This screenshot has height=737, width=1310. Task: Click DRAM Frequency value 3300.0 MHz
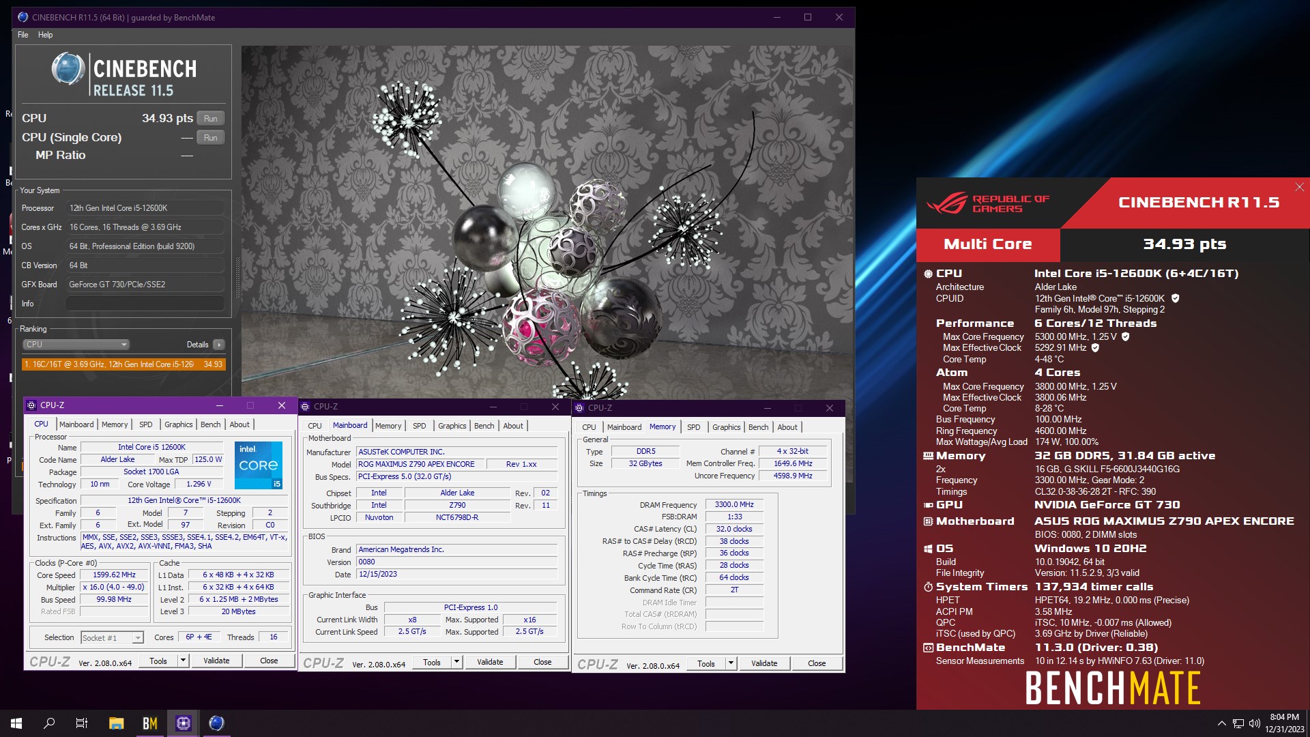coord(734,505)
